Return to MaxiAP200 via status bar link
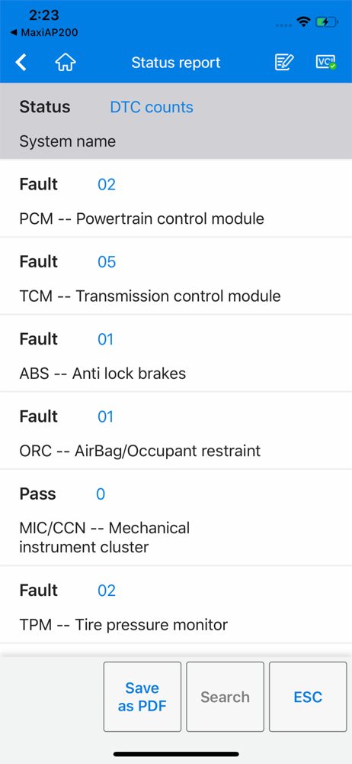Viewport: 352px width, 764px height. (43, 33)
